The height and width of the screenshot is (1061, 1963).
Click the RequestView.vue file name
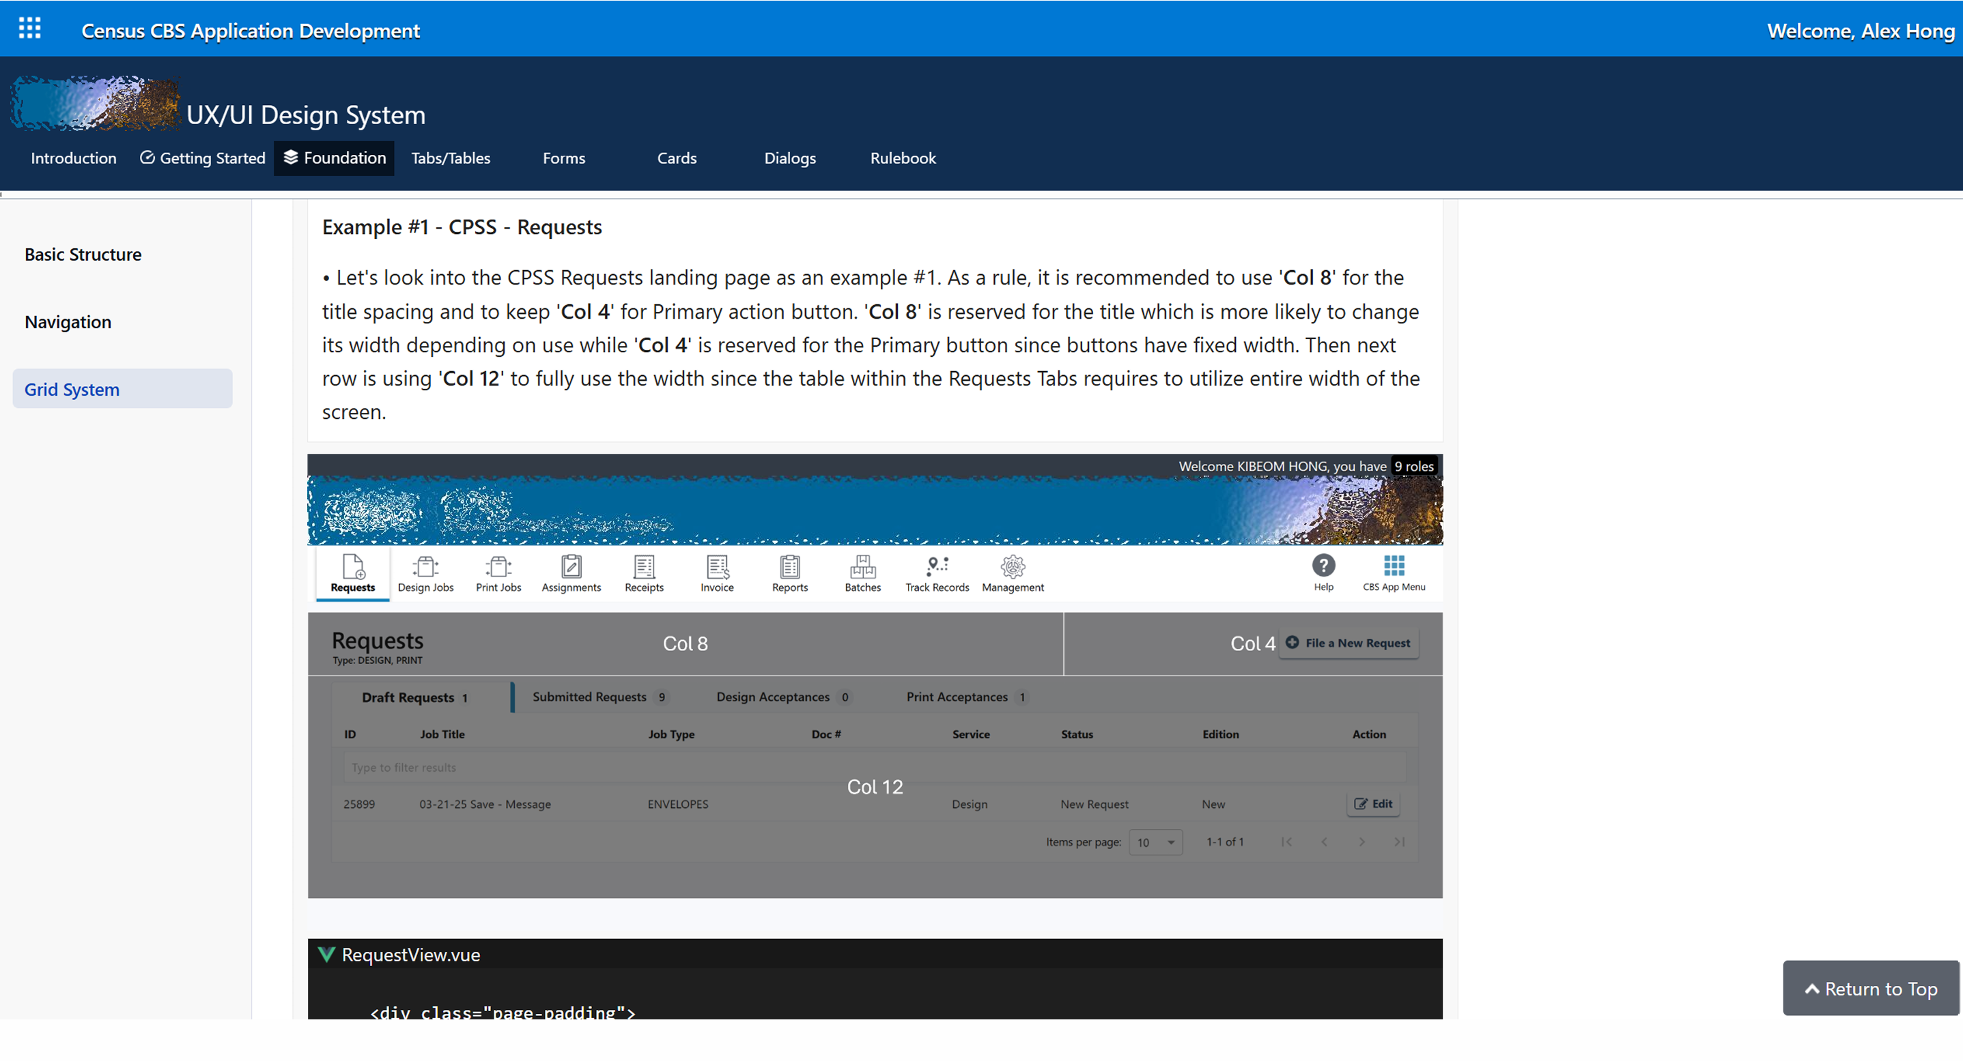(411, 955)
